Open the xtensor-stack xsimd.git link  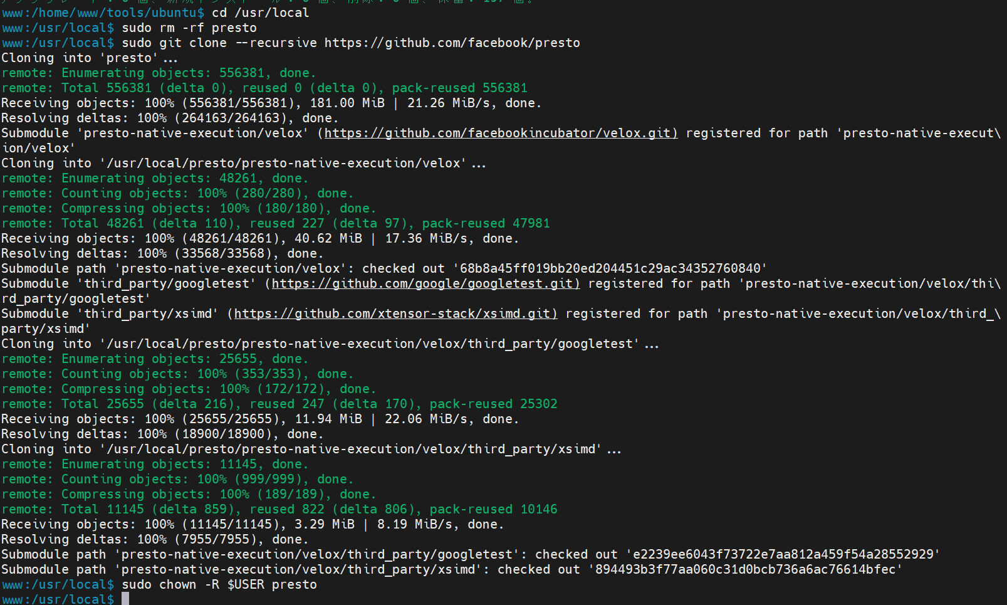(x=395, y=313)
